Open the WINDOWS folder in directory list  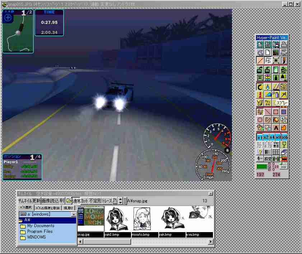(36, 237)
